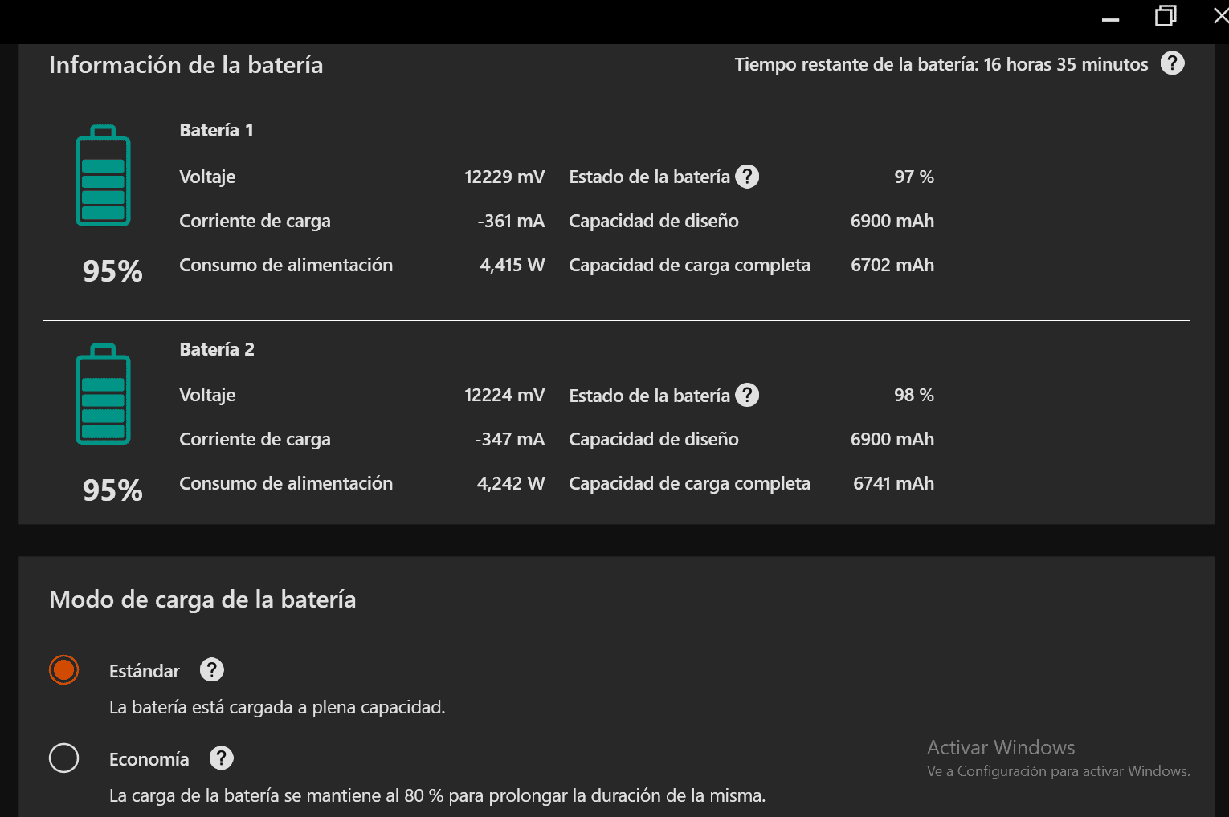Click the Estándar mode label
Screen dimensions: 1229x817
click(x=145, y=671)
